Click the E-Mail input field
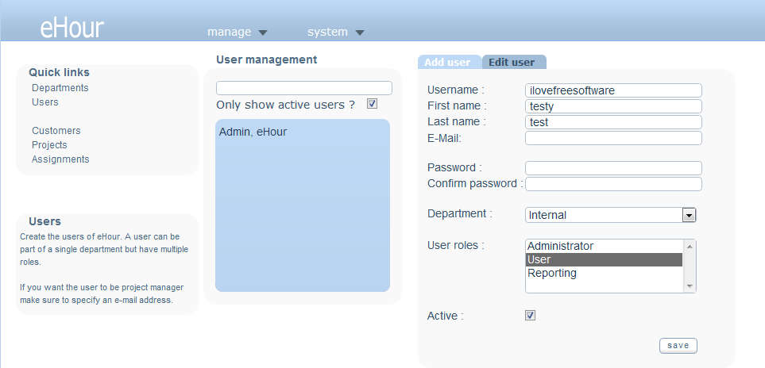The width and height of the screenshot is (765, 368). coord(613,138)
